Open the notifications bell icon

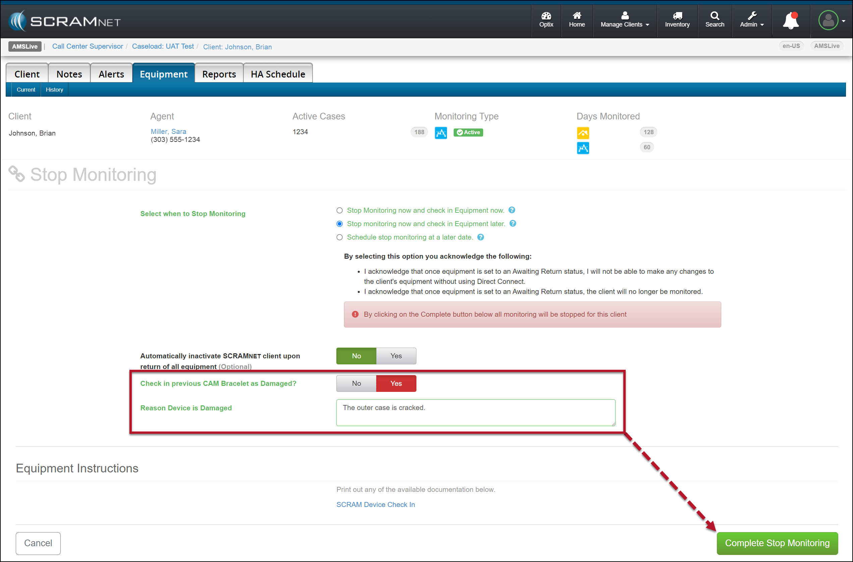(790, 21)
